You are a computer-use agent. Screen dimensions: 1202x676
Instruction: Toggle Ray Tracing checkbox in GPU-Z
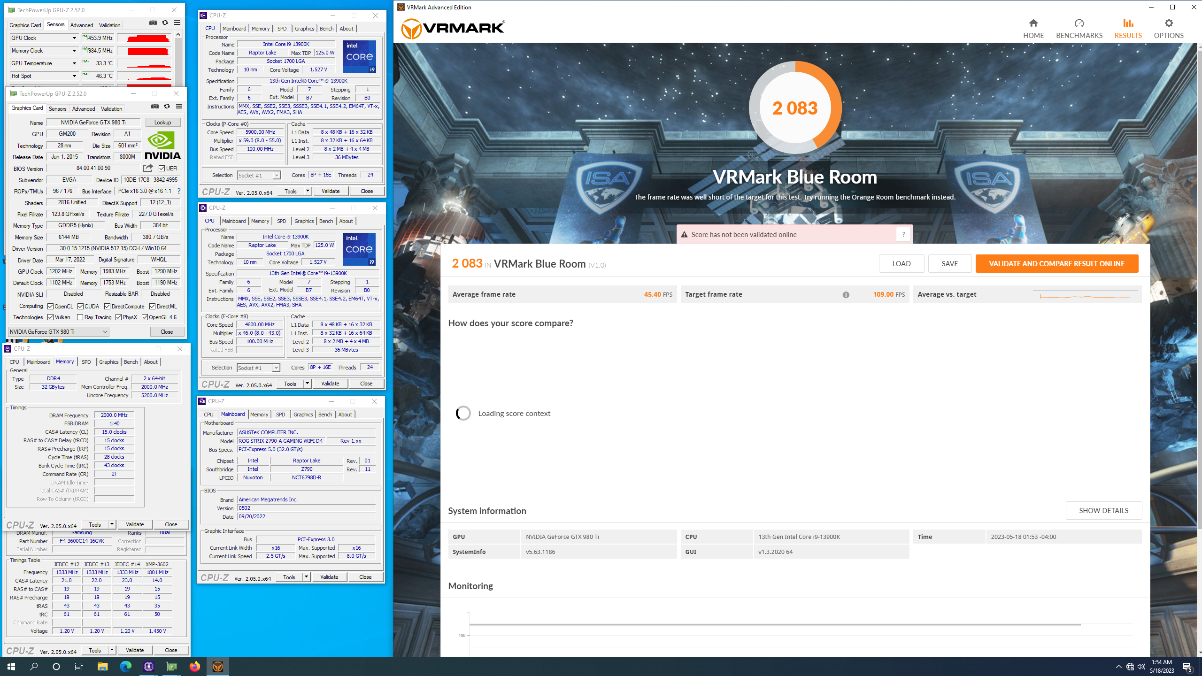80,317
